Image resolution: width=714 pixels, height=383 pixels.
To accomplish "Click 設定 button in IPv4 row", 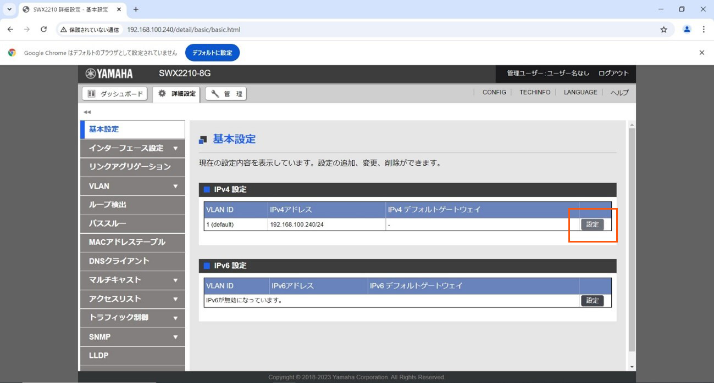I will (x=592, y=224).
